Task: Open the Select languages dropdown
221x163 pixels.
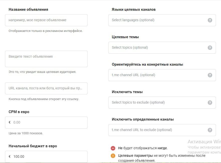Action: click(158, 20)
